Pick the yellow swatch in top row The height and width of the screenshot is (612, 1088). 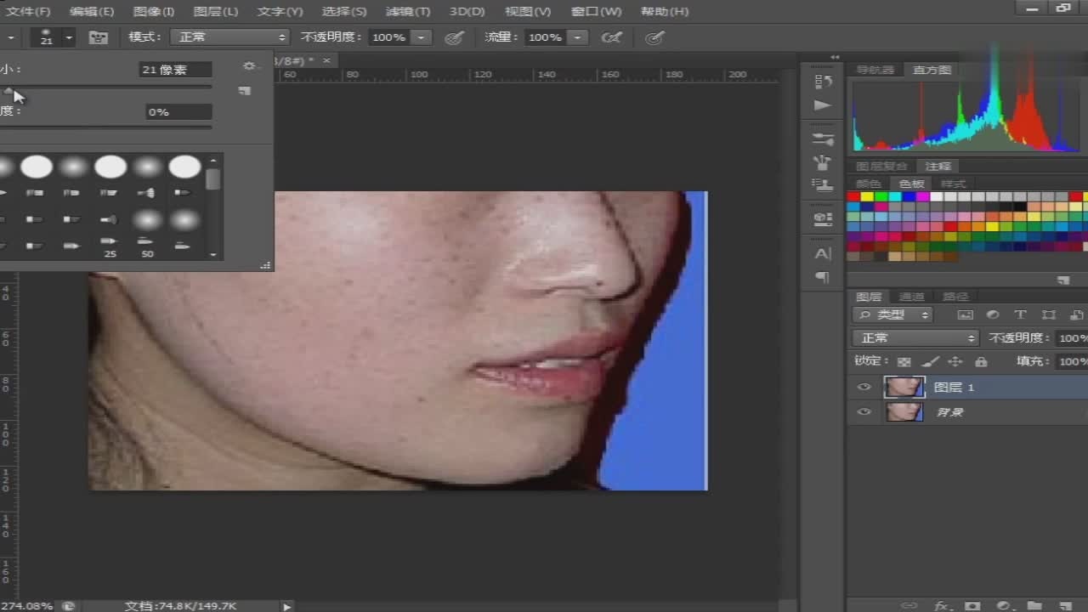(867, 196)
